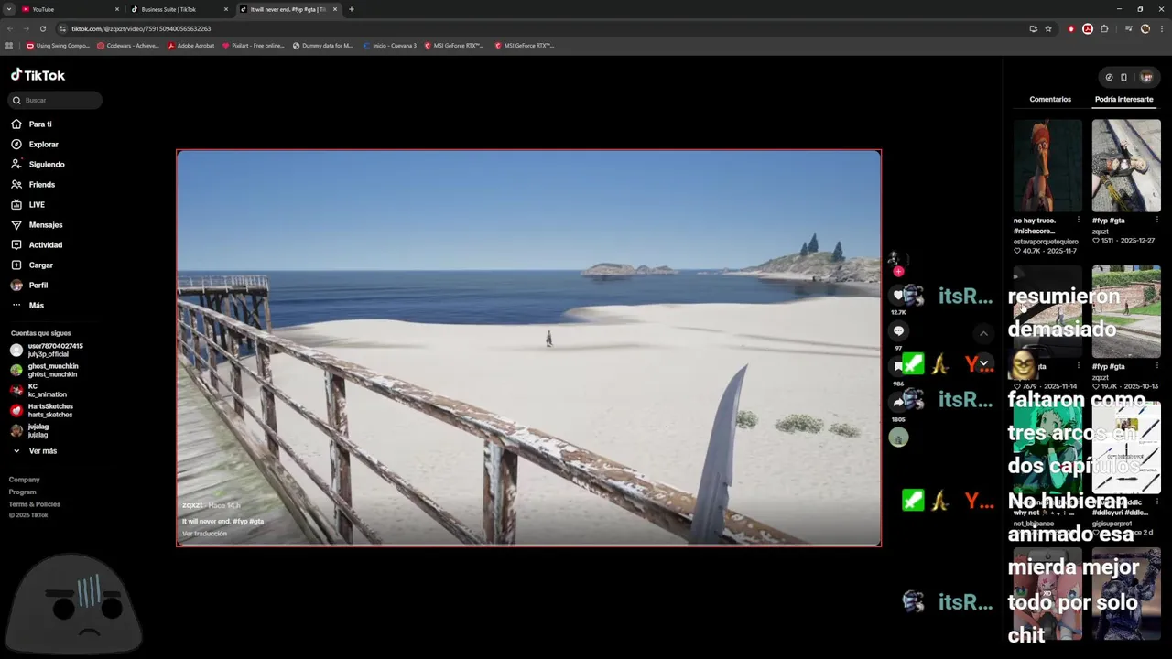Image resolution: width=1172 pixels, height=659 pixels.
Task: Open options for the 2025-12-27 #fyp #gta video
Action: 1156,220
